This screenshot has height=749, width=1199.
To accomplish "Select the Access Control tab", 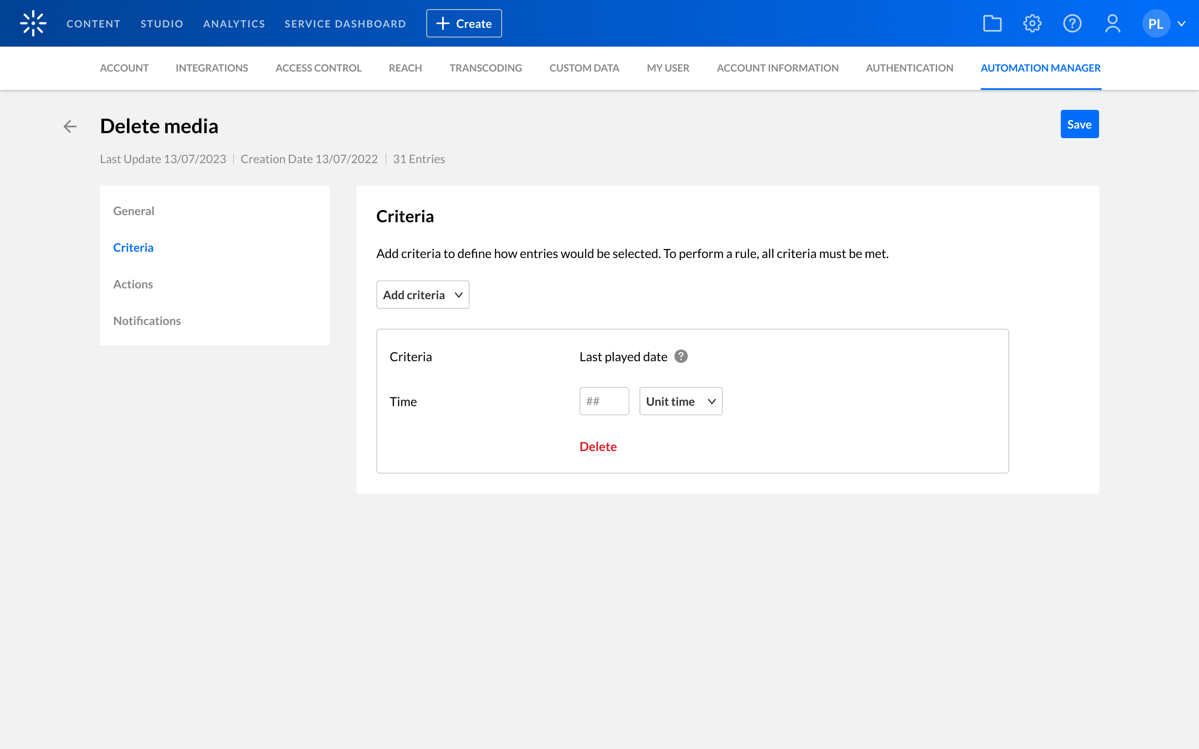I will click(x=318, y=68).
